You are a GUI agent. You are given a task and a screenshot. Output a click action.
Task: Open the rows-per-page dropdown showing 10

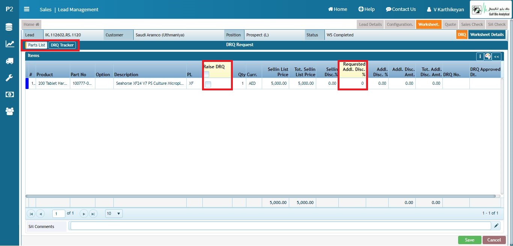(114, 214)
